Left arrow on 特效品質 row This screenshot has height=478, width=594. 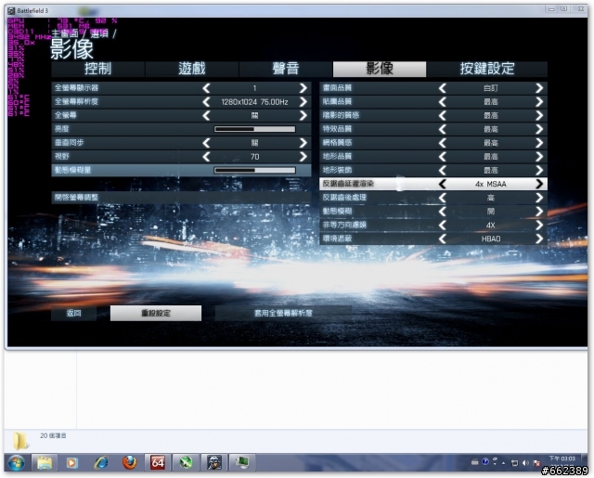point(442,129)
